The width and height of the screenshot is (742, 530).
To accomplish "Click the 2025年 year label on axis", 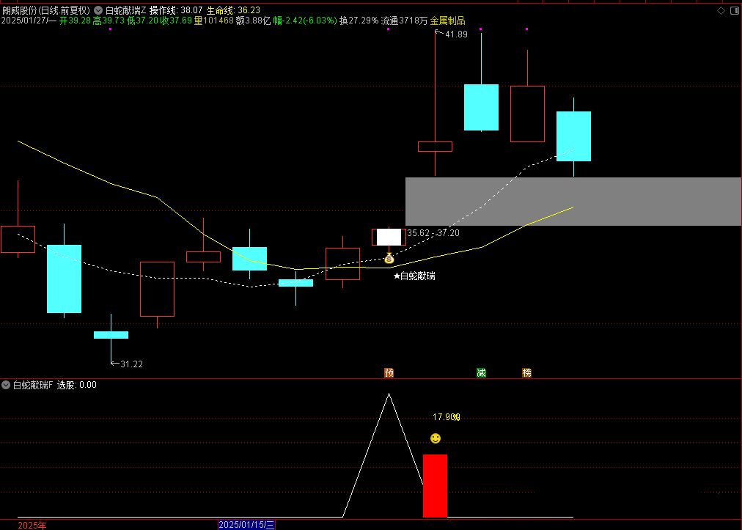I will pyautogui.click(x=32, y=525).
